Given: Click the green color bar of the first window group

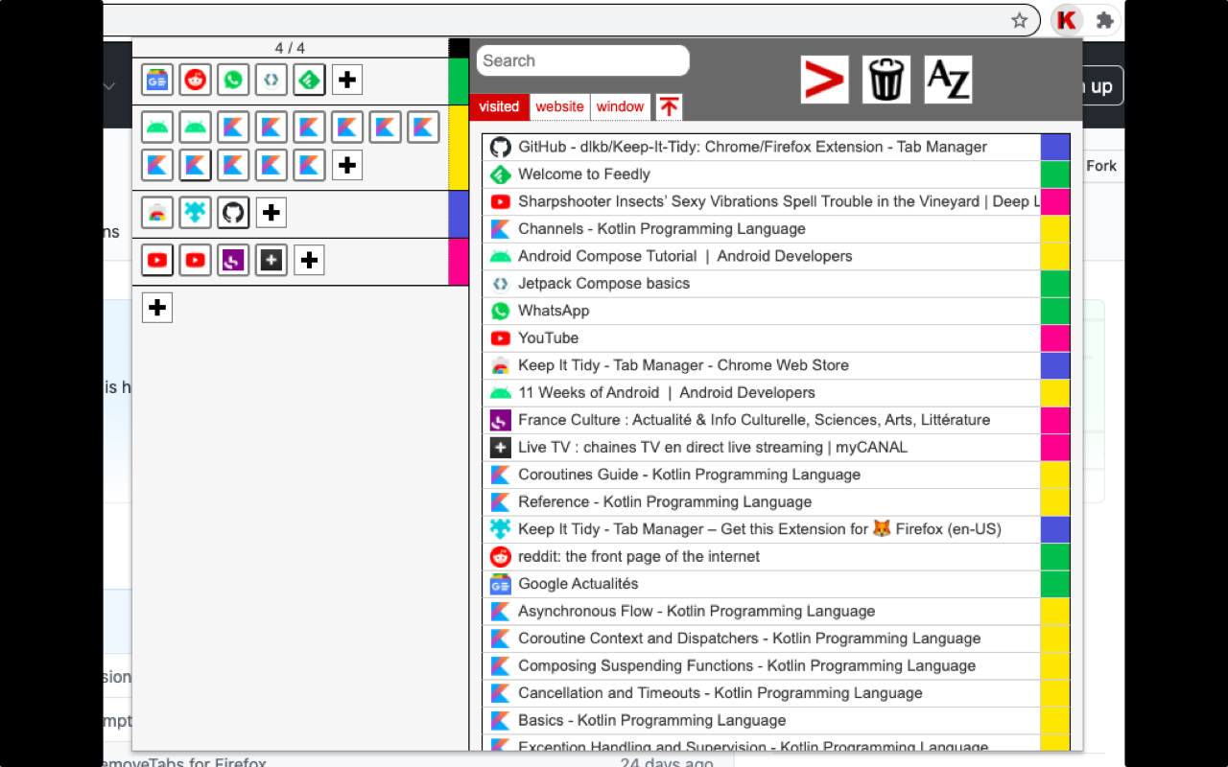Looking at the screenshot, I should click(459, 81).
